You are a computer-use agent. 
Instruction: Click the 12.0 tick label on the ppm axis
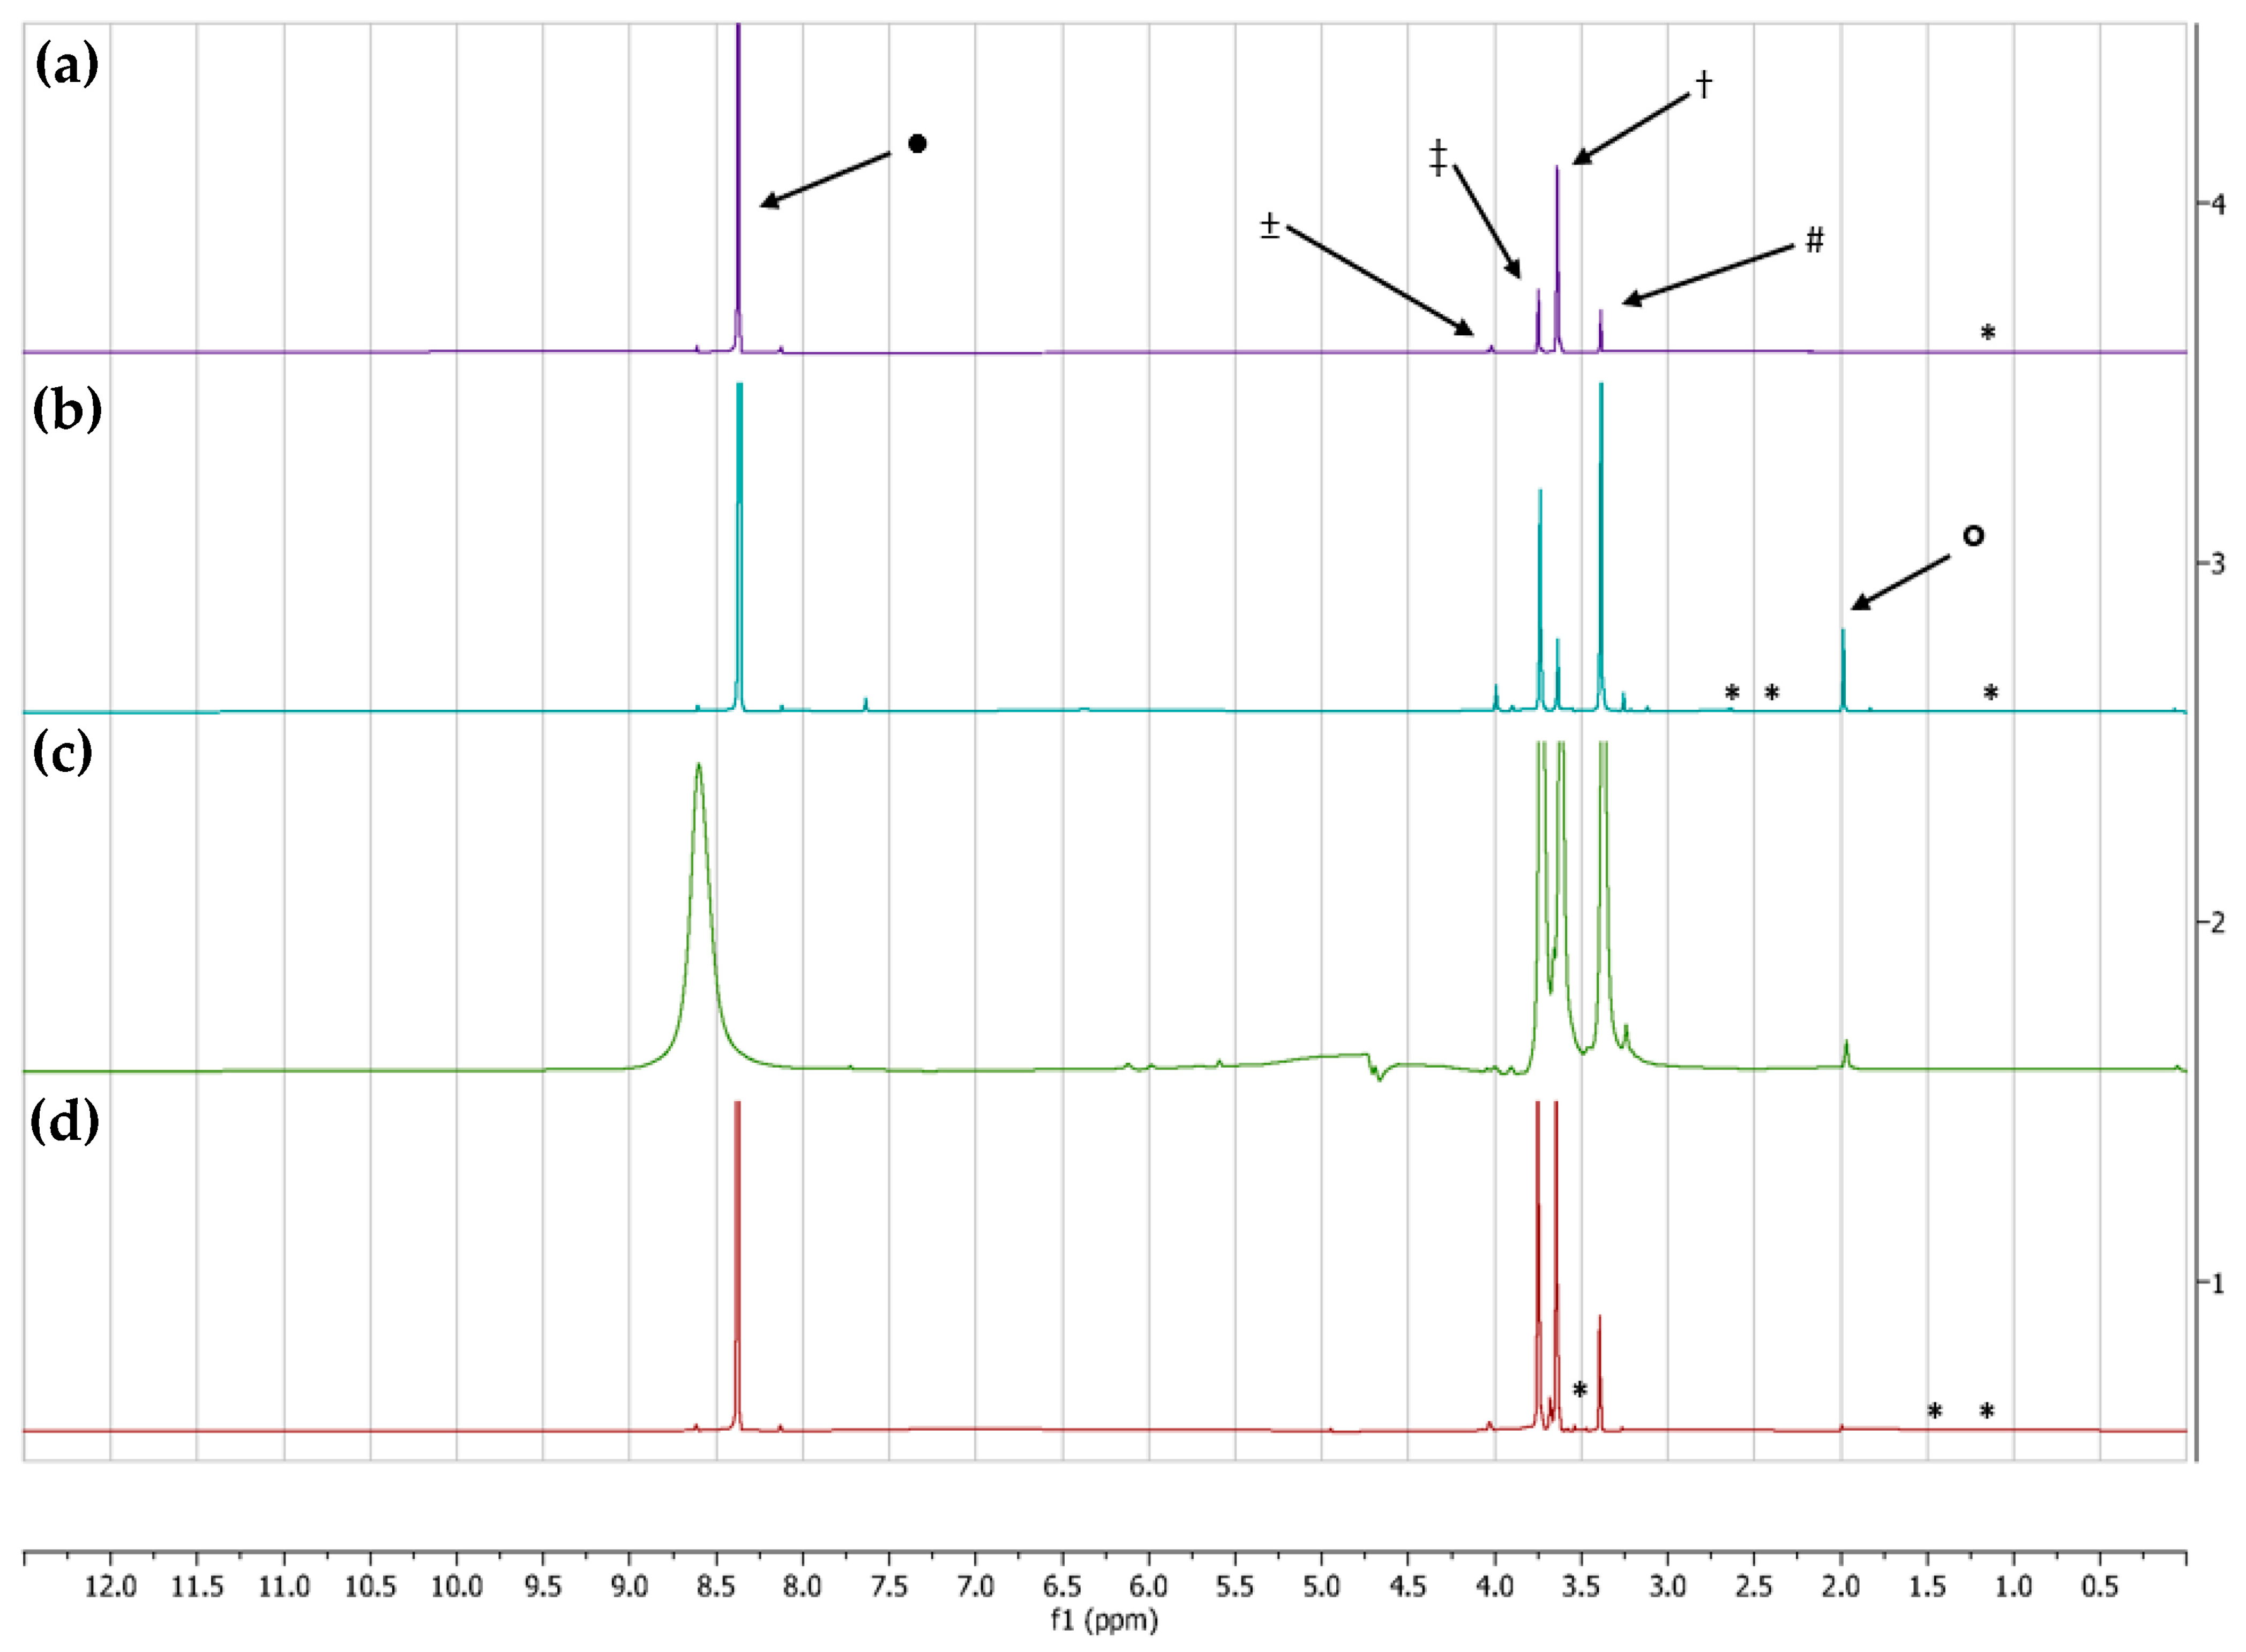[x=110, y=1587]
